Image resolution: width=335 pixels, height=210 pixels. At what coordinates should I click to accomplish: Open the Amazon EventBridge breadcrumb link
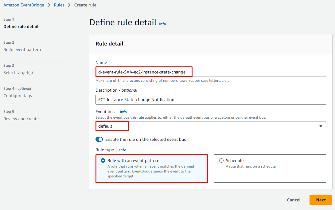pos(24,5)
